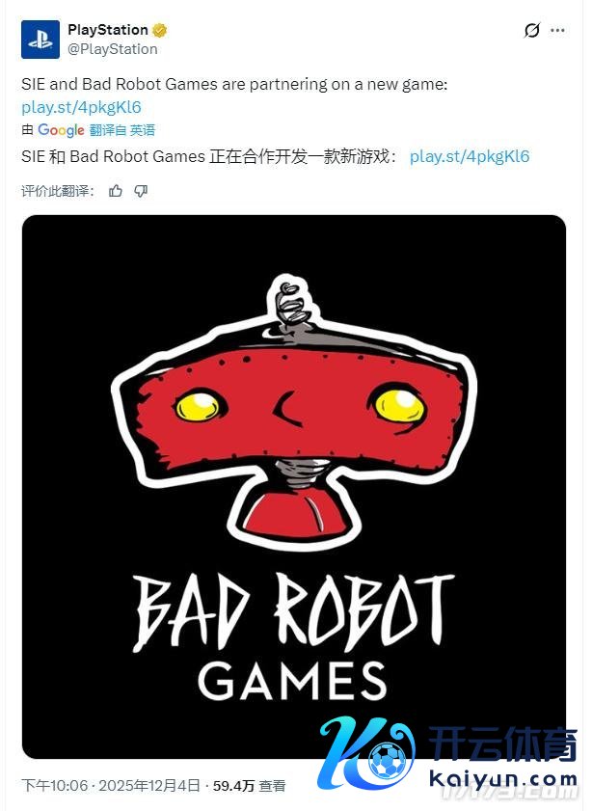The width and height of the screenshot is (592, 811).
Task: Click the 59.4万 查看 view count
Action: click(249, 786)
